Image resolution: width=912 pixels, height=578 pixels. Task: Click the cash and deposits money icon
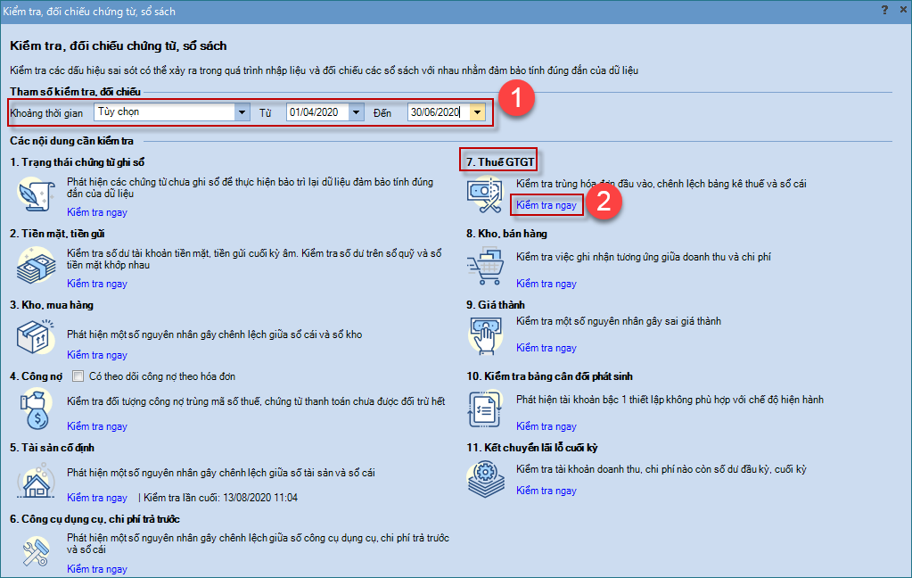pos(37,265)
